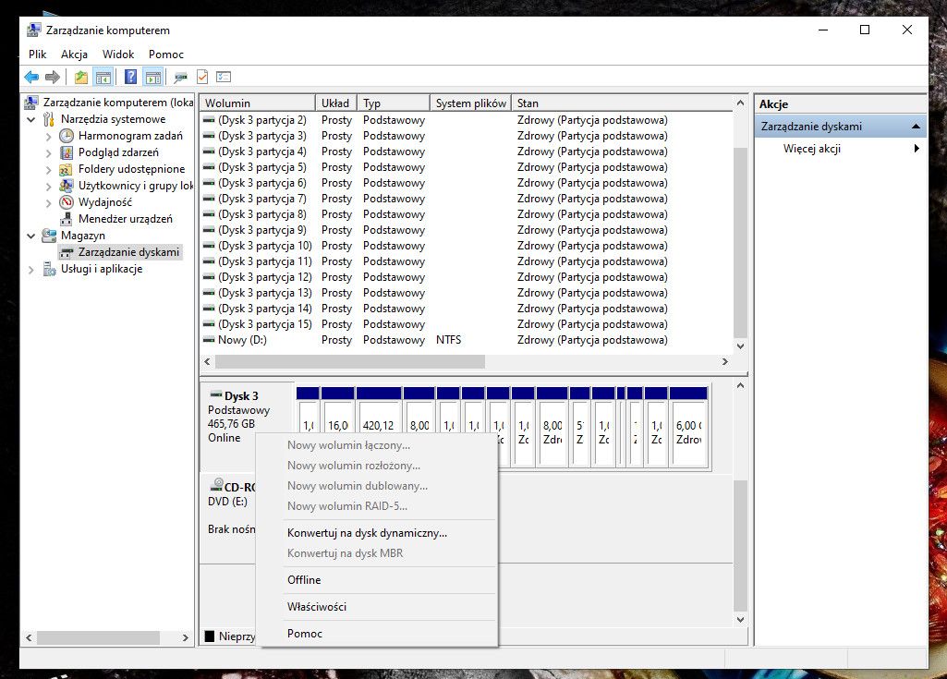Sort by the Wolumin column header
947x679 pixels.
pos(258,103)
